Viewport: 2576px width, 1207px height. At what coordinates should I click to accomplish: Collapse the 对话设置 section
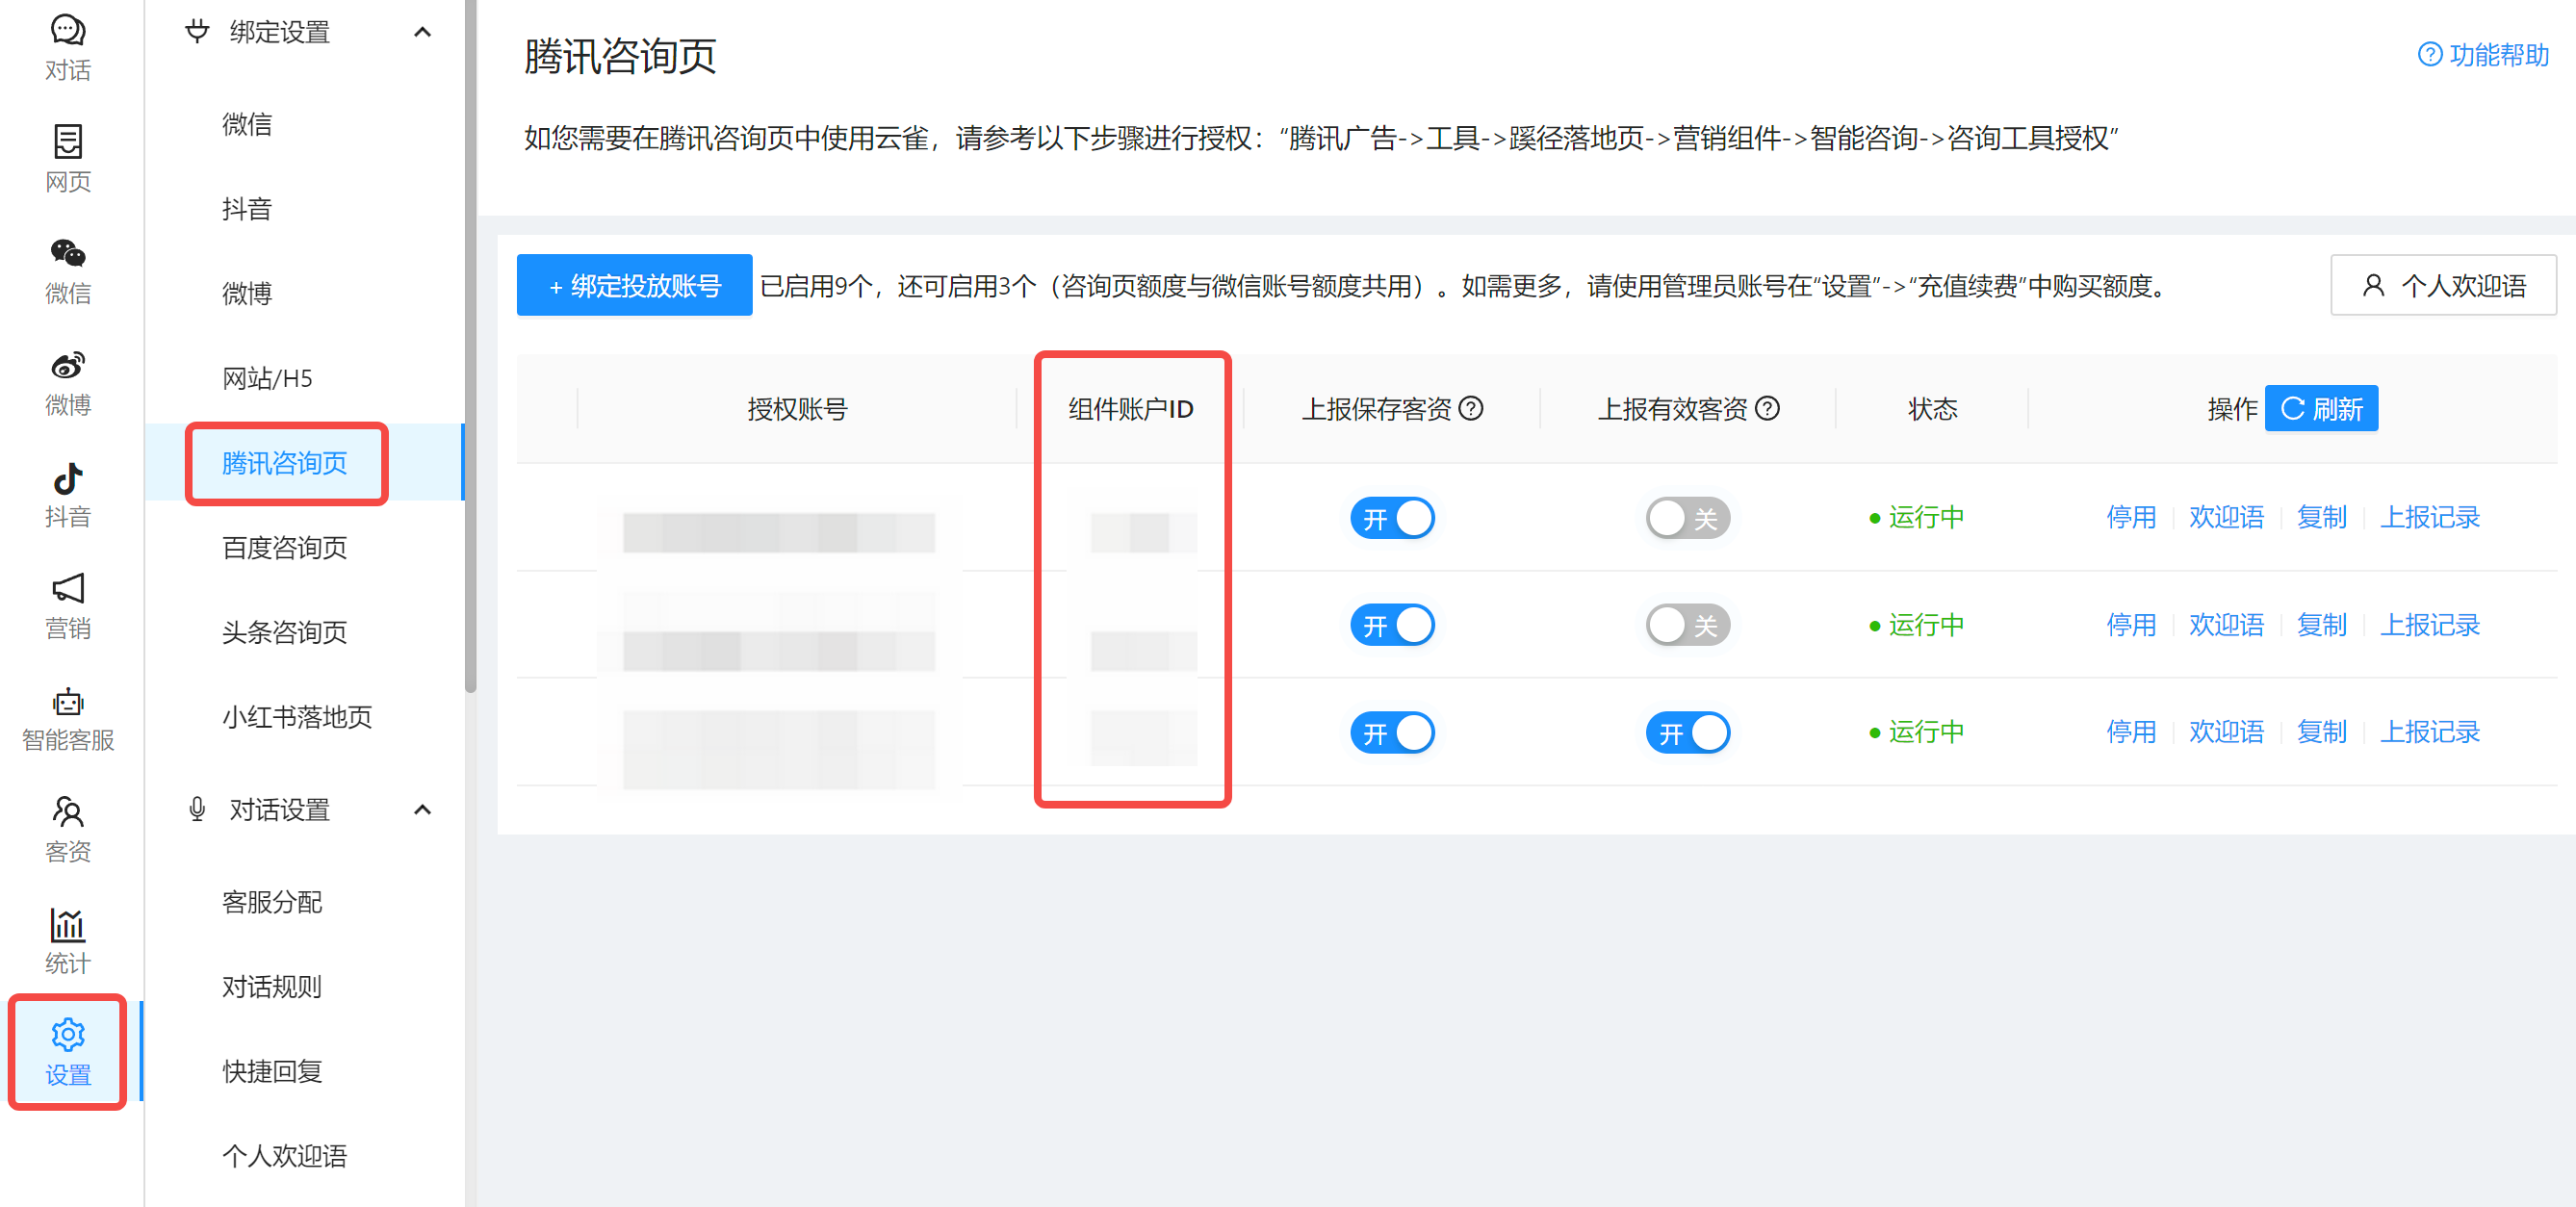point(421,809)
